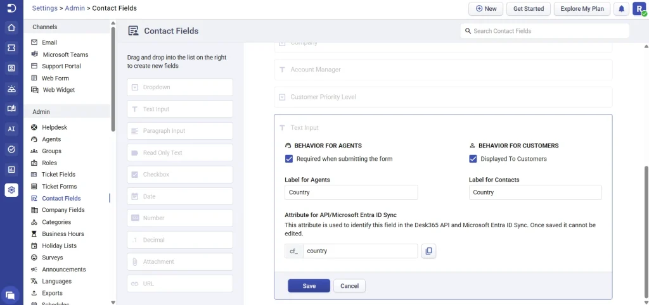Click the Get Started button

coord(529,9)
